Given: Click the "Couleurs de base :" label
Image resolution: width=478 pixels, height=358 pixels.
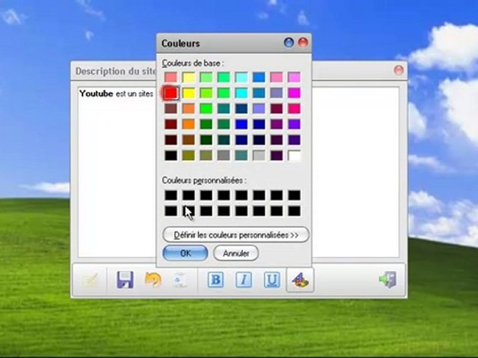Looking at the screenshot, I should click(193, 63).
